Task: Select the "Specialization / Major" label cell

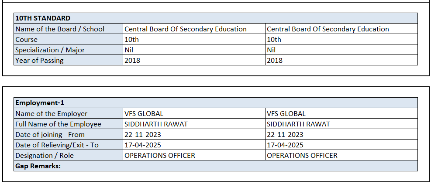Action: [50, 50]
